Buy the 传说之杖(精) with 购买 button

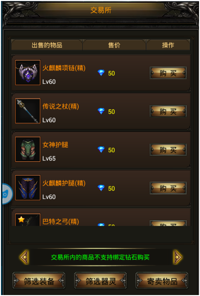[x=168, y=111]
